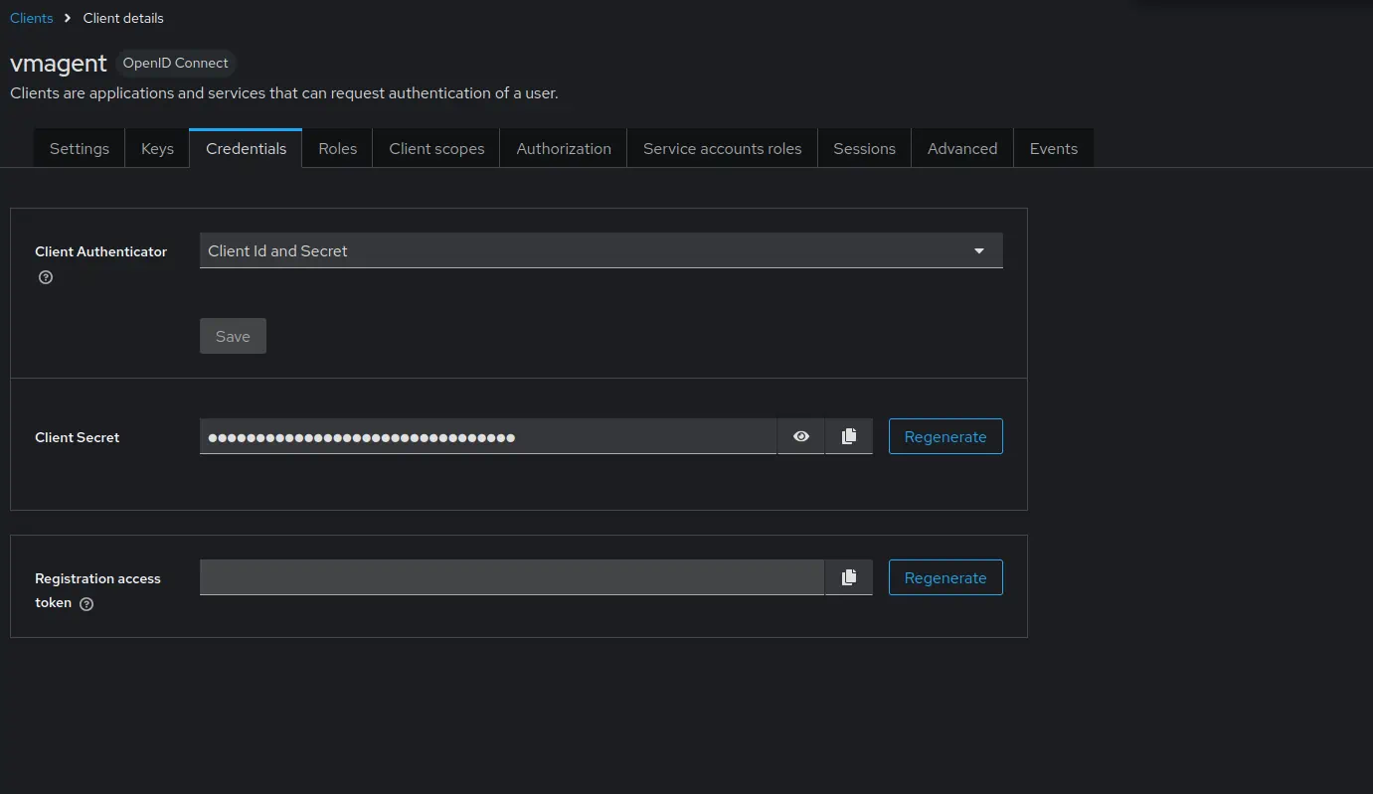Click the Client Authenticator help icon
This screenshot has height=794, width=1373.
pyautogui.click(x=45, y=277)
